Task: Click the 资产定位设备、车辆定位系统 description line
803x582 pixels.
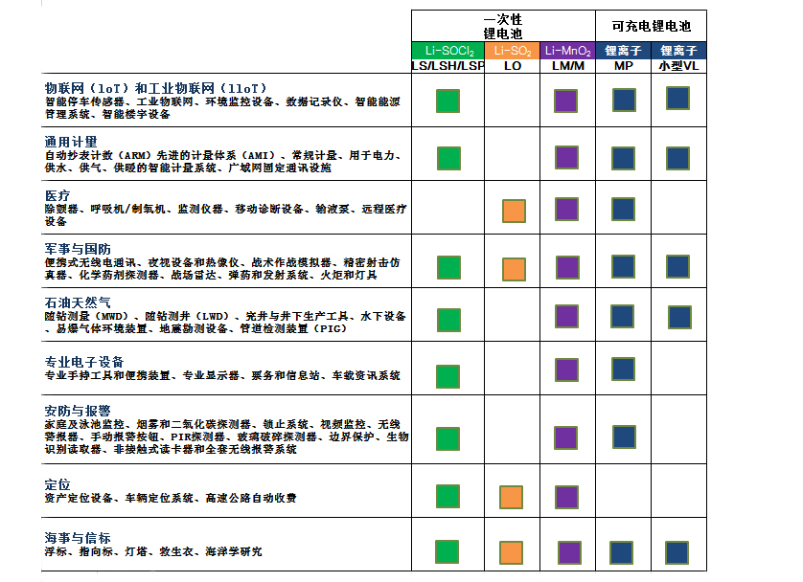Action: click(170, 498)
